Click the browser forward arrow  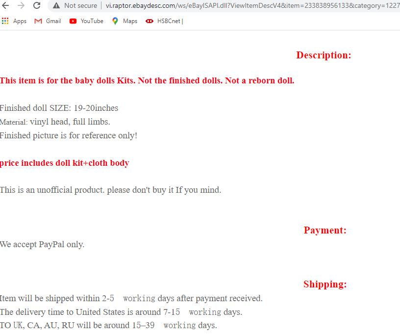(x=21, y=5)
